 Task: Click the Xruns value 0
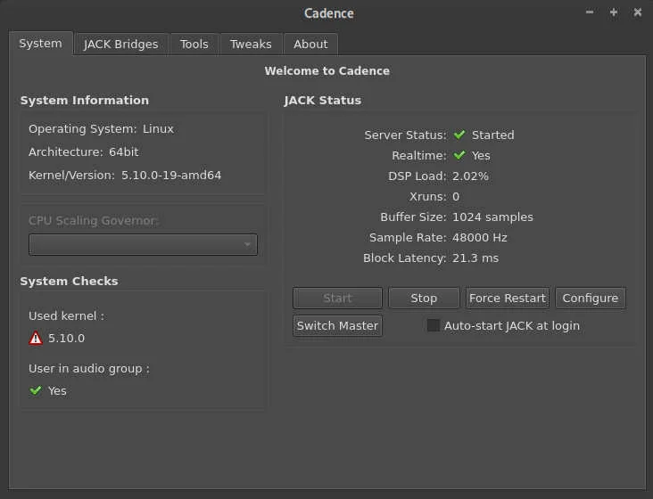click(456, 196)
